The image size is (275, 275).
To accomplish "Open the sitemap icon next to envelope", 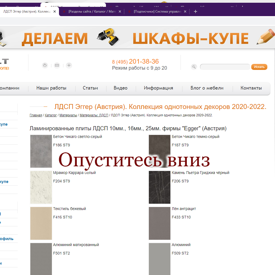I will (69, 65).
